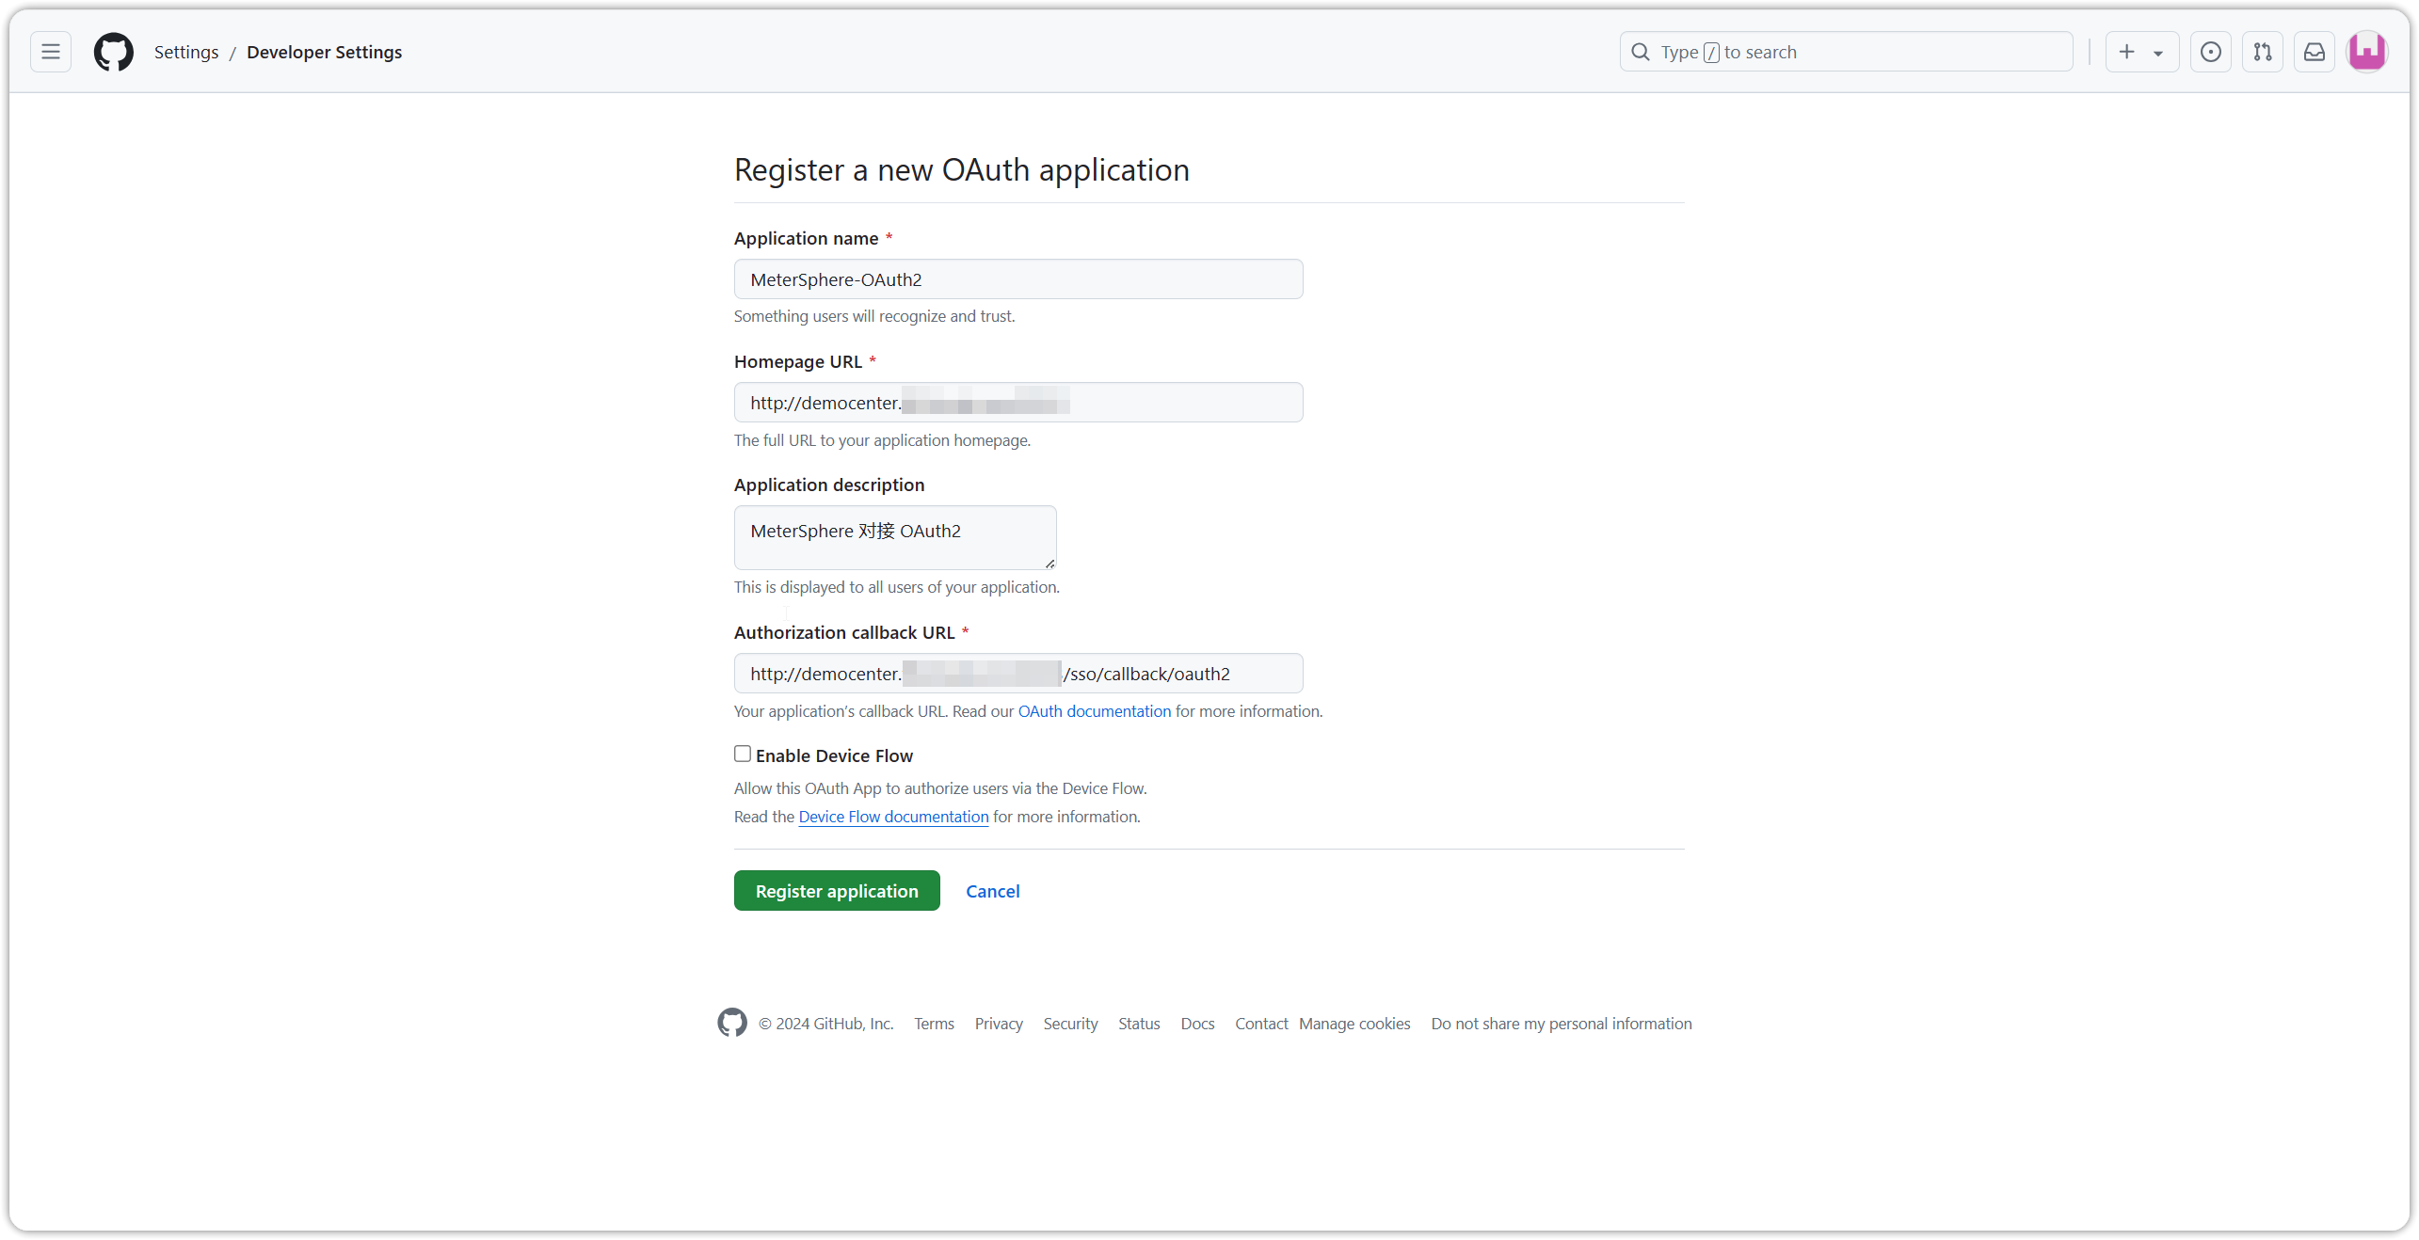Open the OAuth documentation link
2419x1240 pixels.
(x=1094, y=711)
